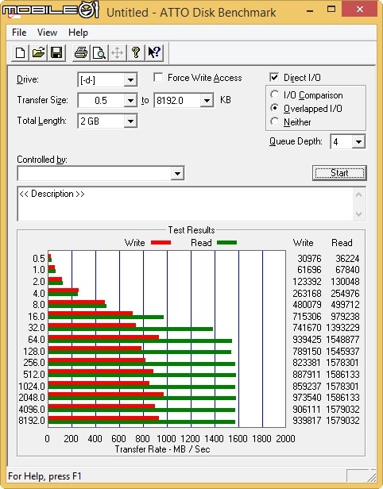
Task: Click the move arrows toolbar icon
Action: tap(118, 52)
